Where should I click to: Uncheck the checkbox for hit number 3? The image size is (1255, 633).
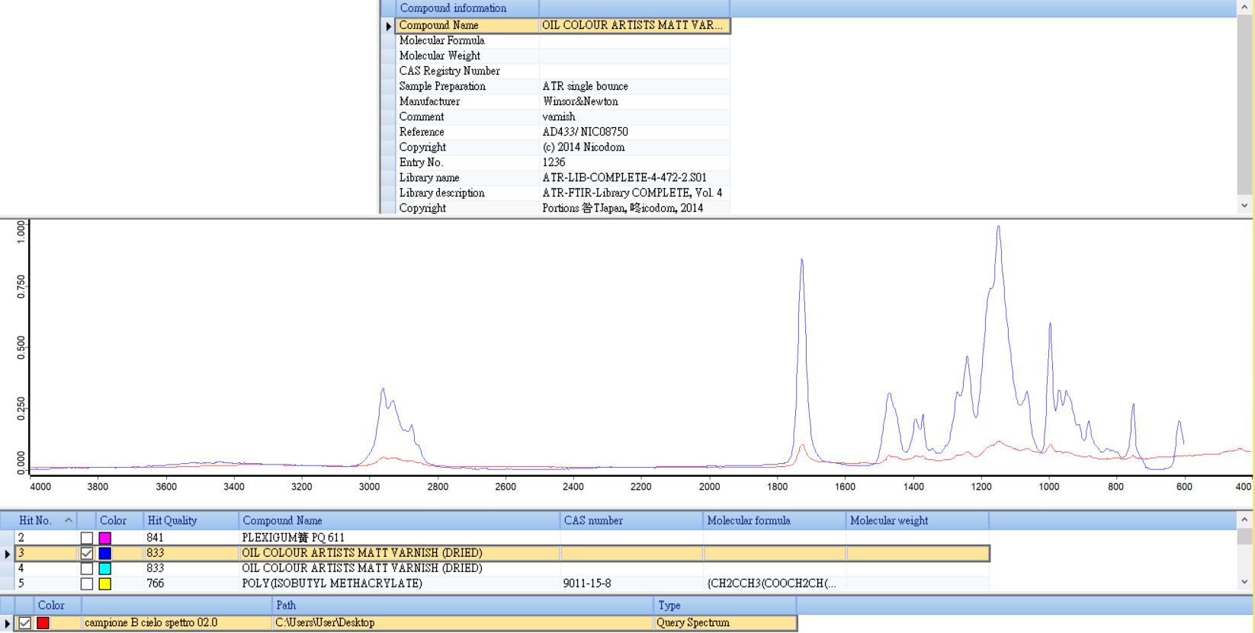(x=87, y=553)
